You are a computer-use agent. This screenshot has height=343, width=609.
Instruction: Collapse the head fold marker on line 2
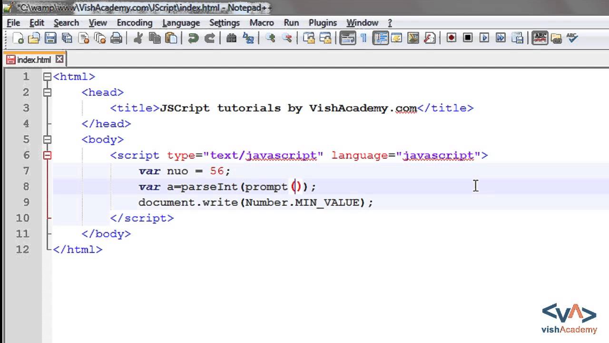point(47,92)
